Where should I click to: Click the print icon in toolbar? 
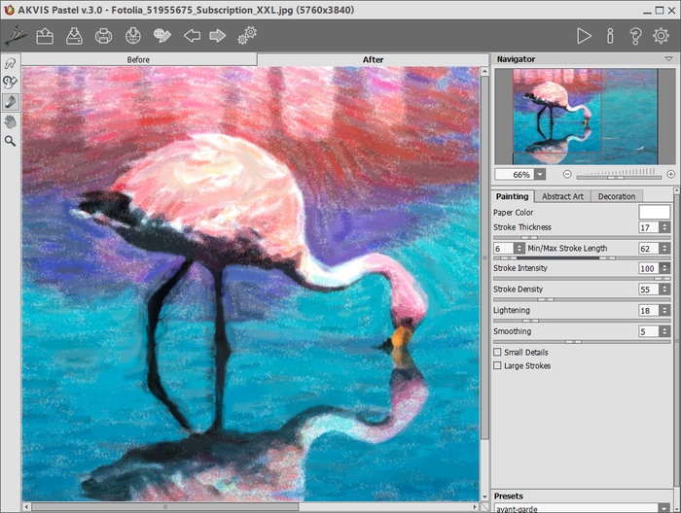pos(103,36)
